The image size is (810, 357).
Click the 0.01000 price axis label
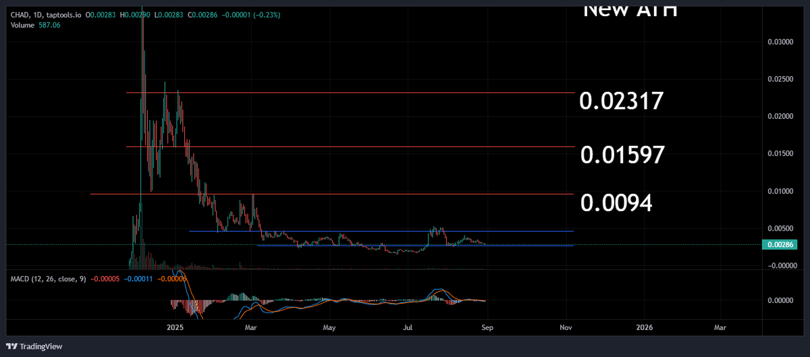[x=779, y=192]
